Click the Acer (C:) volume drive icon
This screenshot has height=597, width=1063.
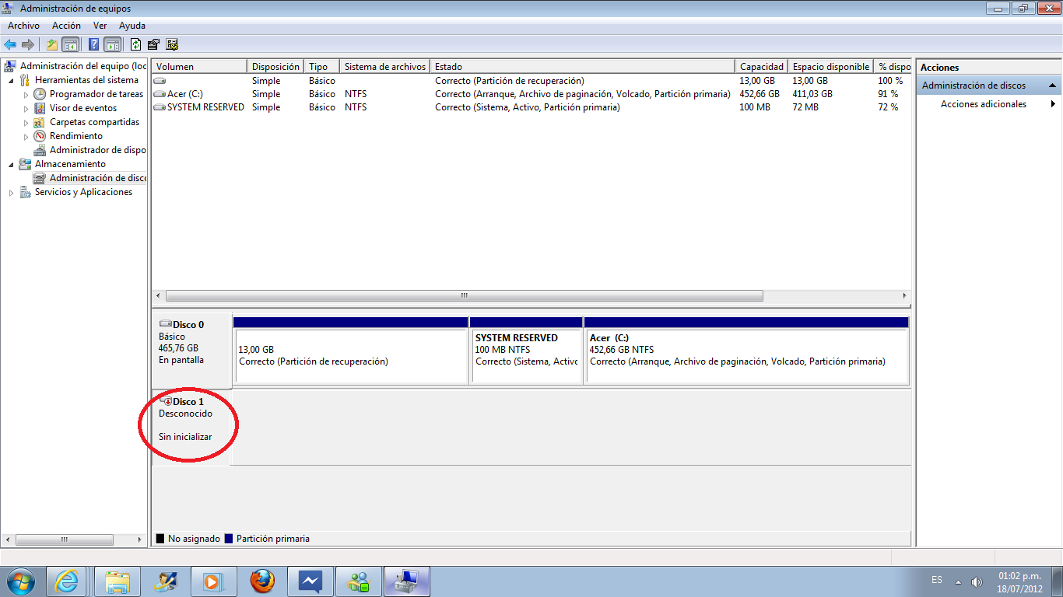pos(160,94)
